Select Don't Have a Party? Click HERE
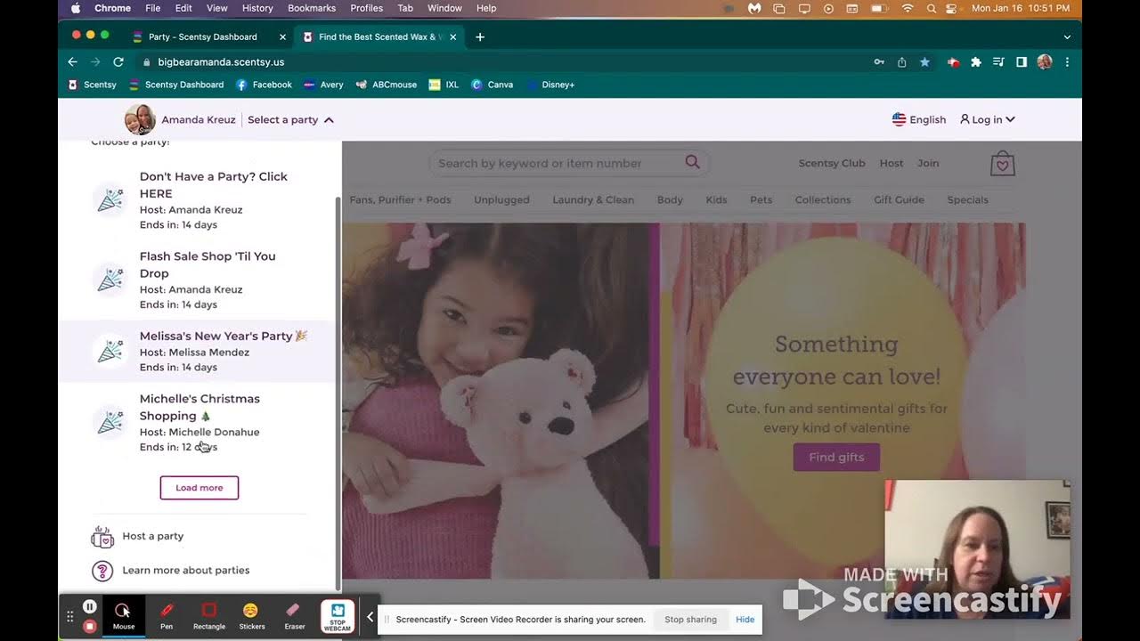1140x641 pixels. (x=198, y=200)
